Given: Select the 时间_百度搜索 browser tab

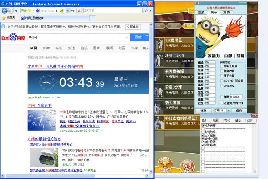Looking at the screenshot, I should click(54, 18).
